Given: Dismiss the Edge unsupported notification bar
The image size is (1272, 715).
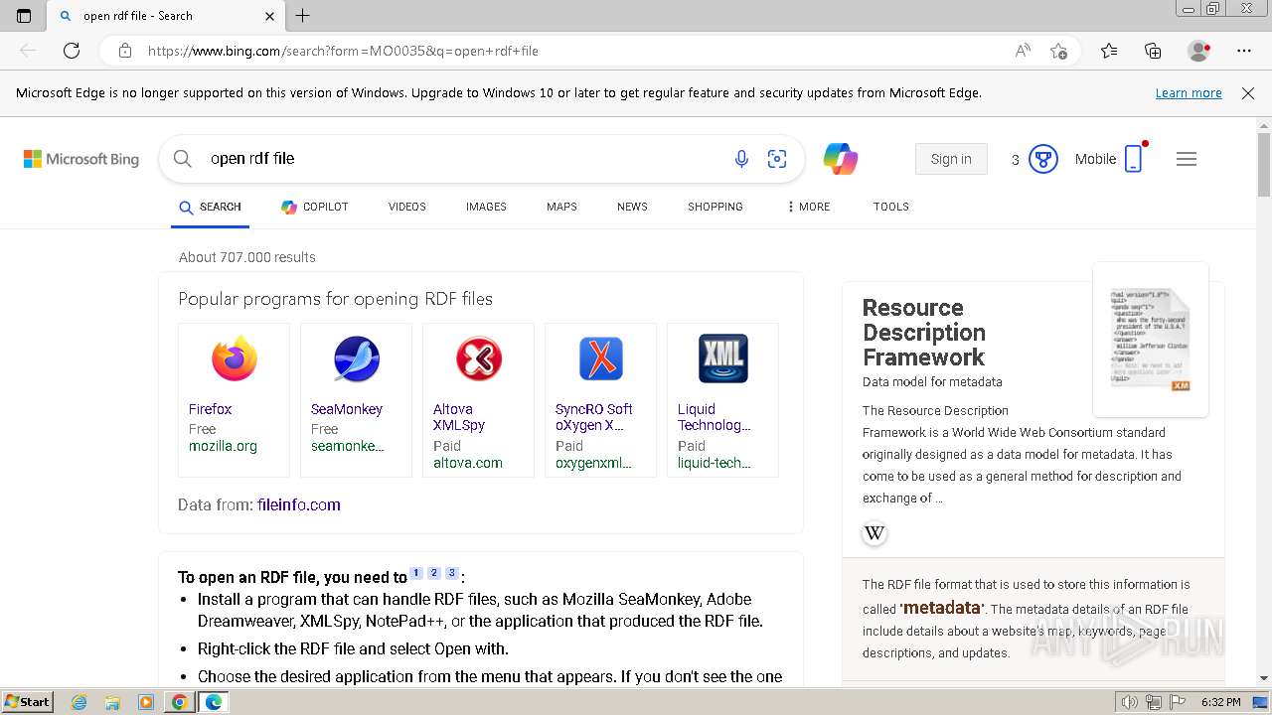Looking at the screenshot, I should coord(1248,92).
